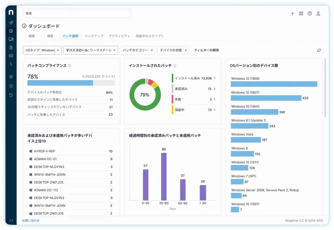Select the パッチ適用 tab

click(70, 36)
